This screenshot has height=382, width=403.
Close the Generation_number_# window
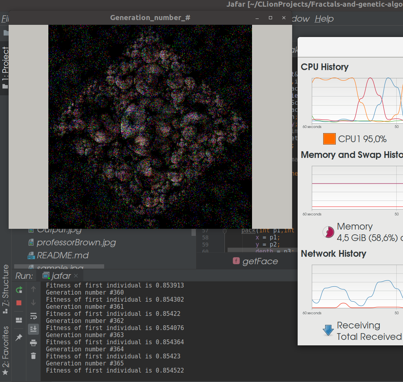[284, 18]
